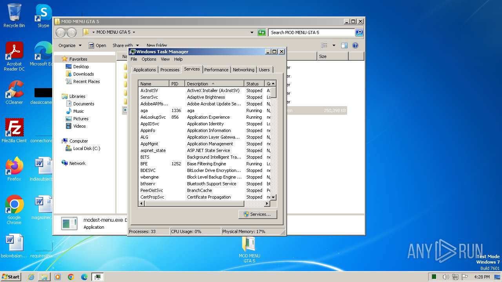Open MOD MENU GTA 5 desktop folder
This screenshot has width=502, height=282.
[x=249, y=250]
